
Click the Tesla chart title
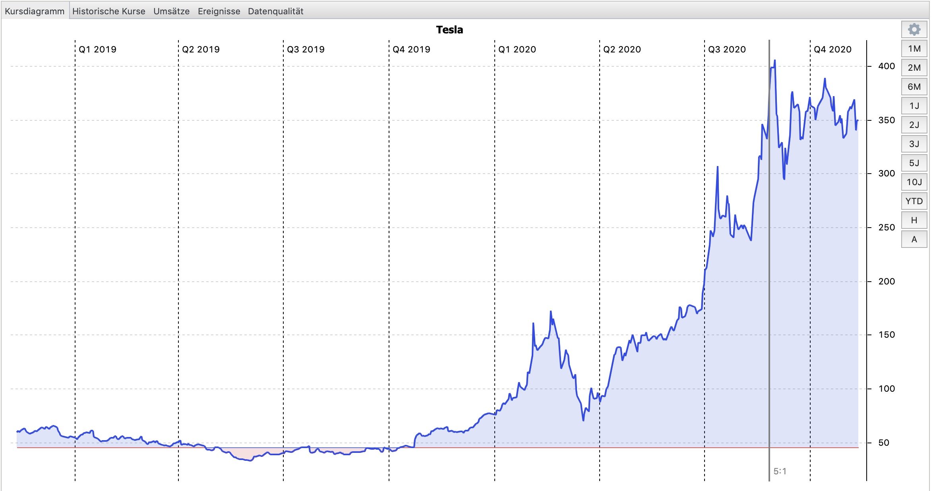pos(449,30)
